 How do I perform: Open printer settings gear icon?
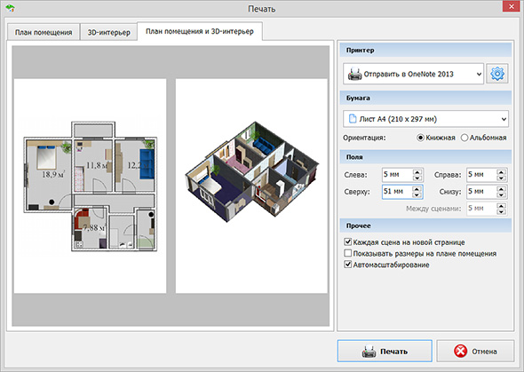tap(497, 74)
